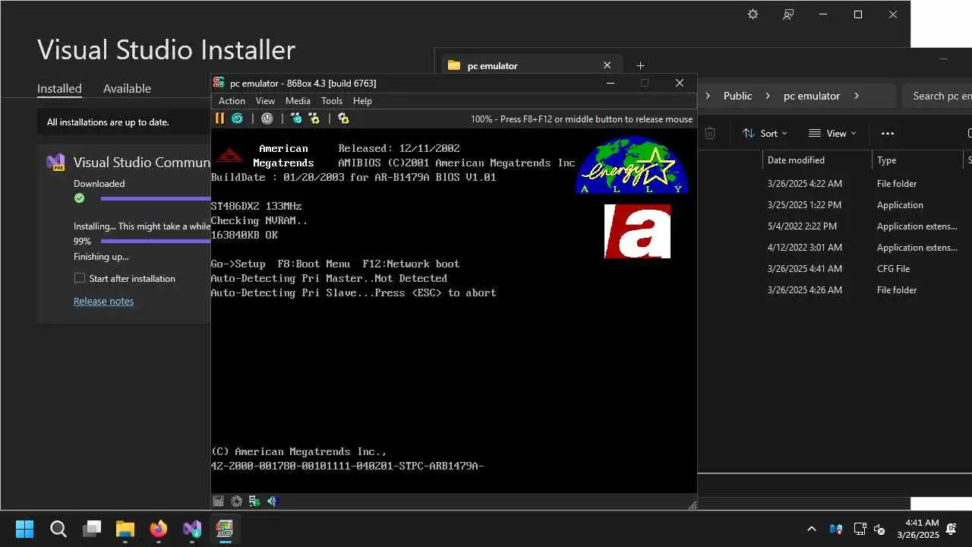Select the folder dated 3/26/2025 4:26 AM
Screen dimensions: 972x547
point(835,290)
